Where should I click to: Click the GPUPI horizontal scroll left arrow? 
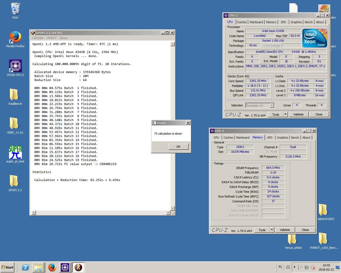tap(34, 213)
